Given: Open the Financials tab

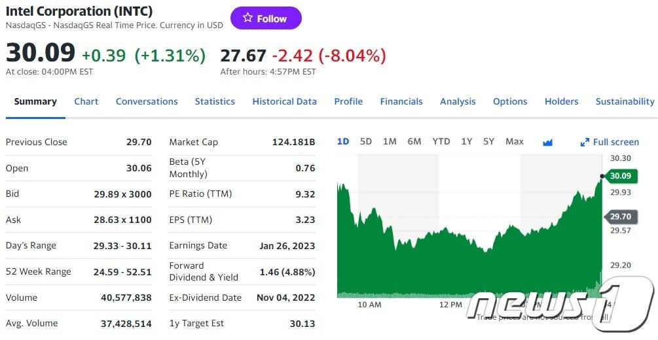Looking at the screenshot, I should point(401,101).
